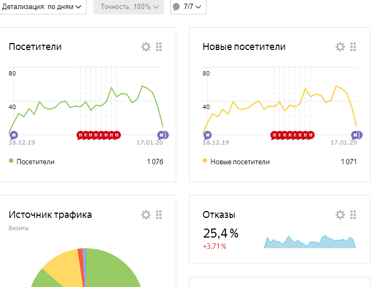Open the Посетители widget title

[x=35, y=47]
